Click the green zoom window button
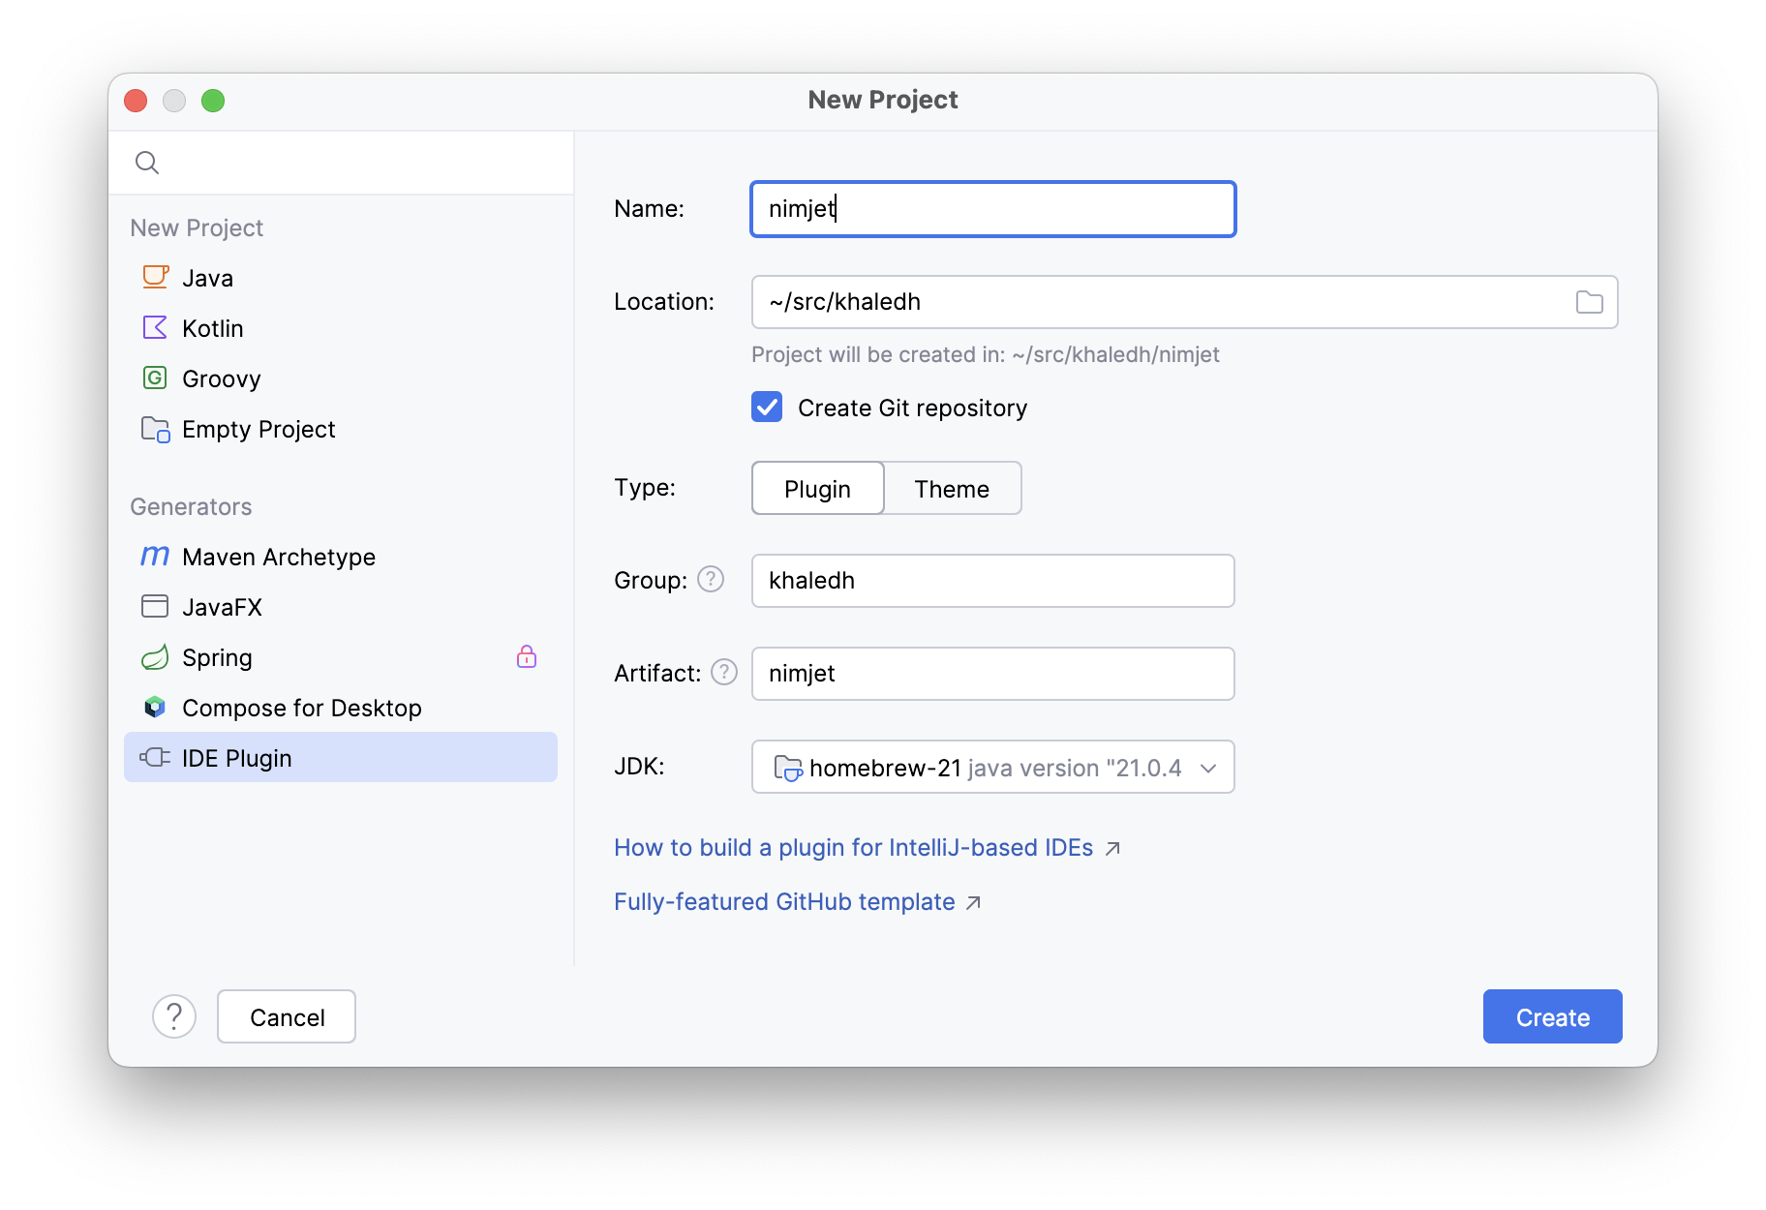Screen dimensions: 1766x1210 tap(213, 101)
